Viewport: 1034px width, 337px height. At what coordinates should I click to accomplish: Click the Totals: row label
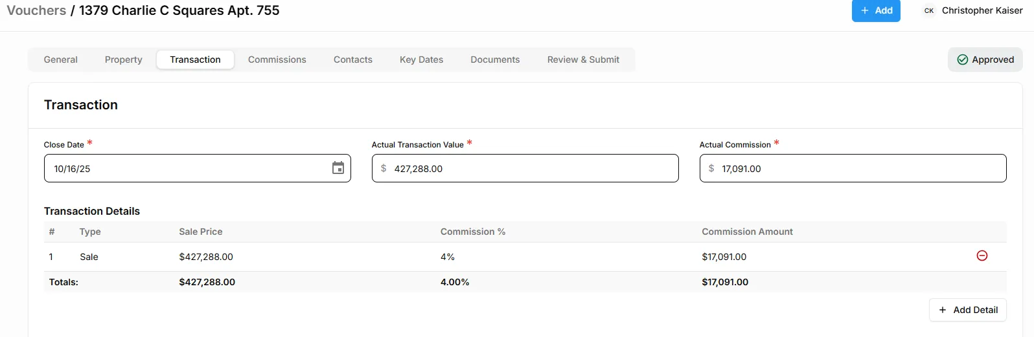[x=63, y=282]
